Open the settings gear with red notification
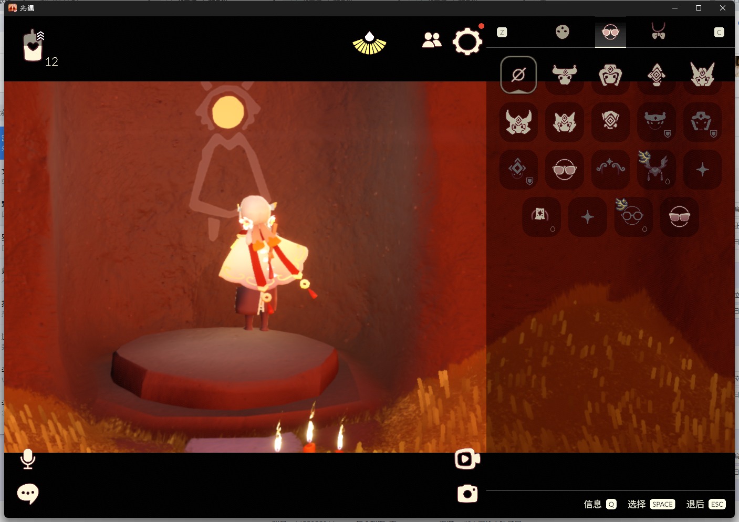The height and width of the screenshot is (522, 739). pyautogui.click(x=467, y=41)
